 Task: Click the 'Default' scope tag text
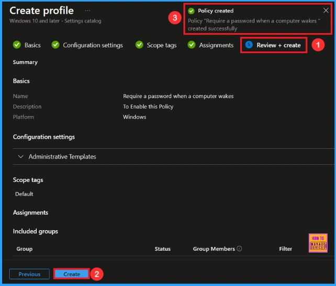point(24,194)
